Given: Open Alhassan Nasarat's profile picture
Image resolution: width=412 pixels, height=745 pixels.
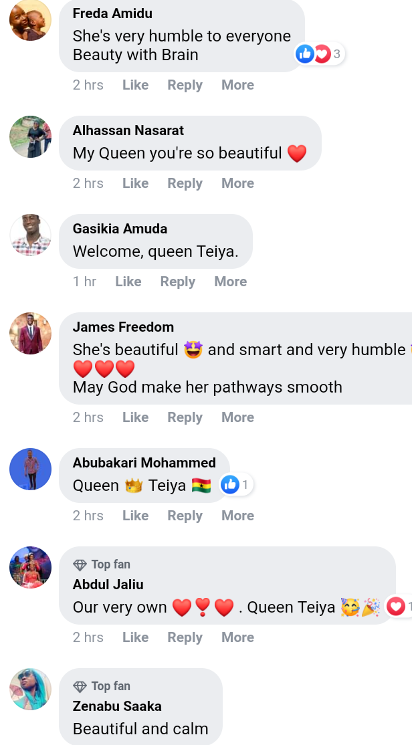Looking at the screenshot, I should [30, 137].
